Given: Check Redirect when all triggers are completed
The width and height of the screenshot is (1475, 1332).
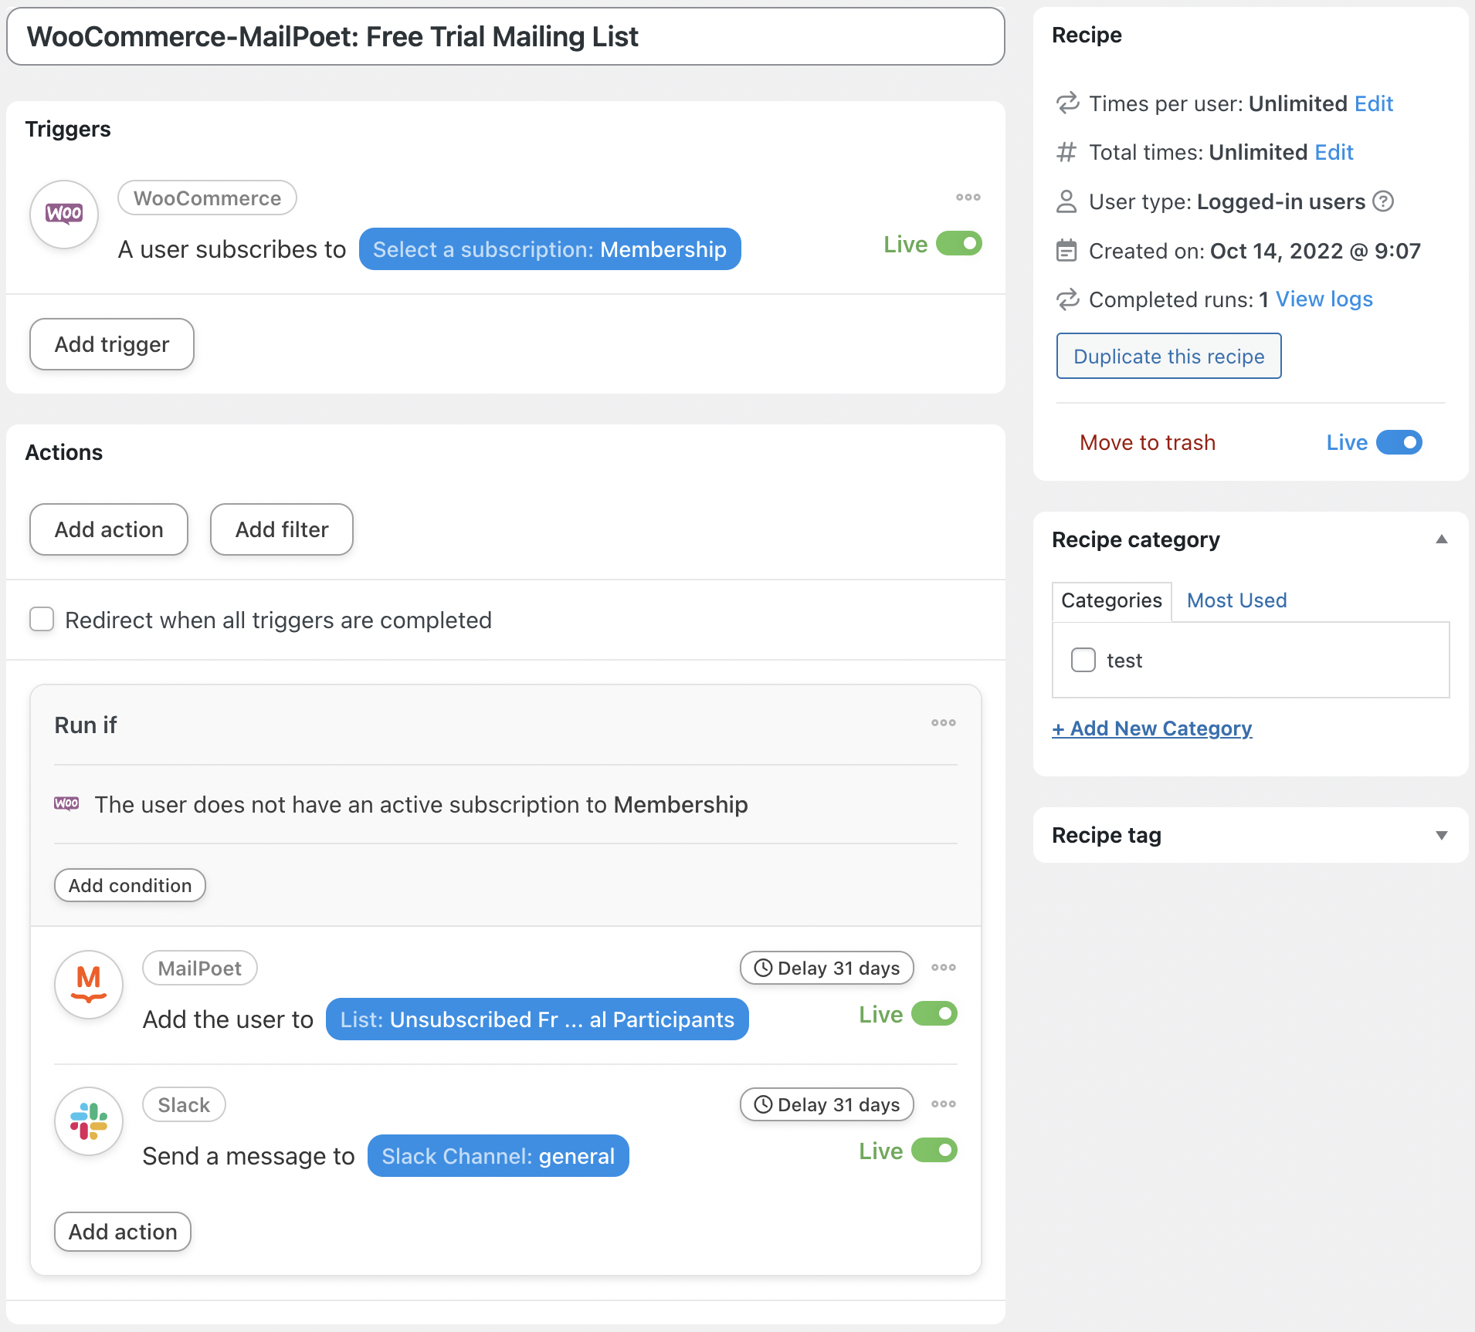Looking at the screenshot, I should pos(42,619).
